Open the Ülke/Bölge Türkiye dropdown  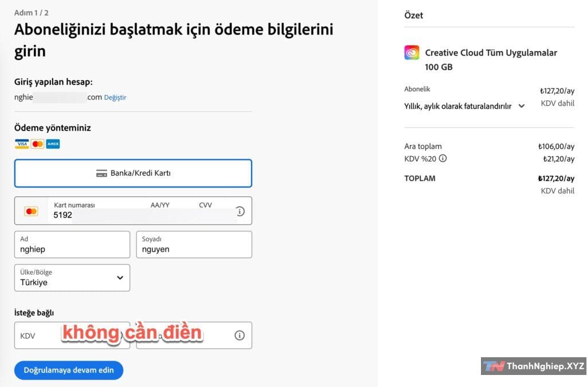[x=72, y=278]
